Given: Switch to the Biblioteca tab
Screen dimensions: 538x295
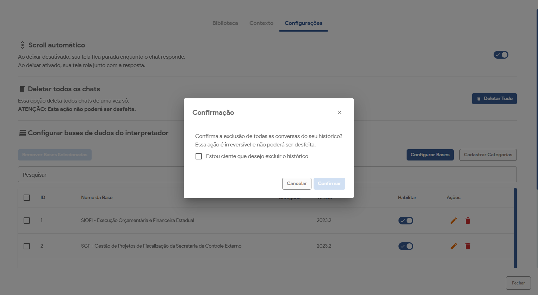Looking at the screenshot, I should (x=225, y=23).
